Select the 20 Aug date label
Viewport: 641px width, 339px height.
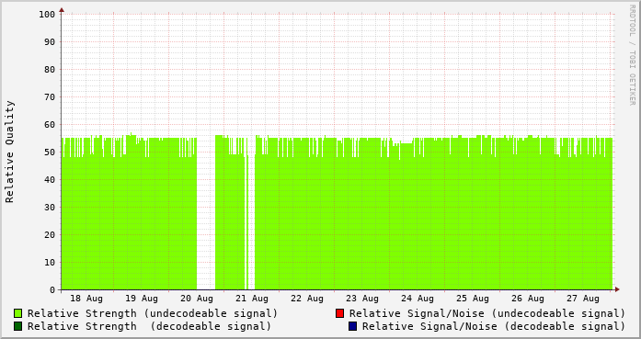[x=197, y=299]
